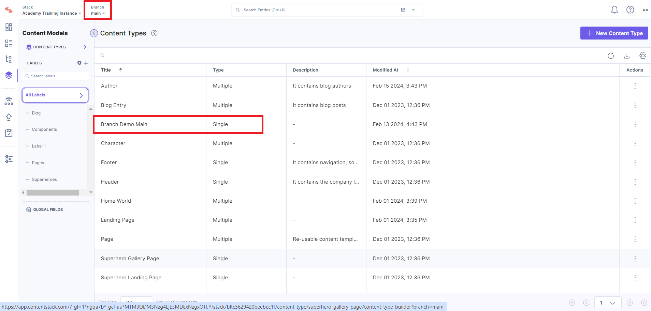Collapse the Content Models side panel
Screen dimensions: 651x311
[x=94, y=33]
